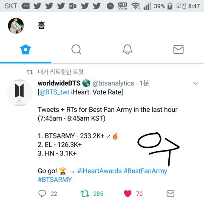This screenshot has height=202, width=204.
Task: Open the #BestFanArmy hashtag
Action: pyautogui.click(x=145, y=171)
